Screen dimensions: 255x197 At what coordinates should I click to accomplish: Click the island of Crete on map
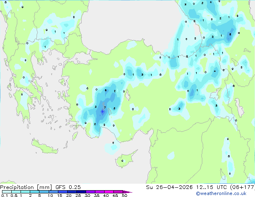point(45,147)
